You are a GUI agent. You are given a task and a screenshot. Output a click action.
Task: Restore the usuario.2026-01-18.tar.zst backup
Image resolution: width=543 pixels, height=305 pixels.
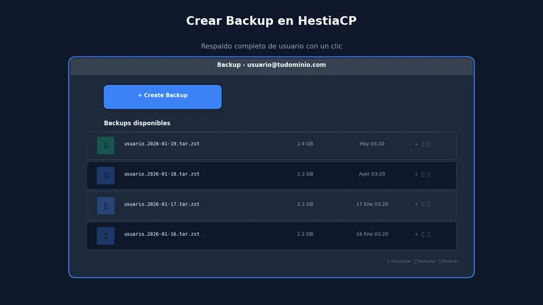422,174
